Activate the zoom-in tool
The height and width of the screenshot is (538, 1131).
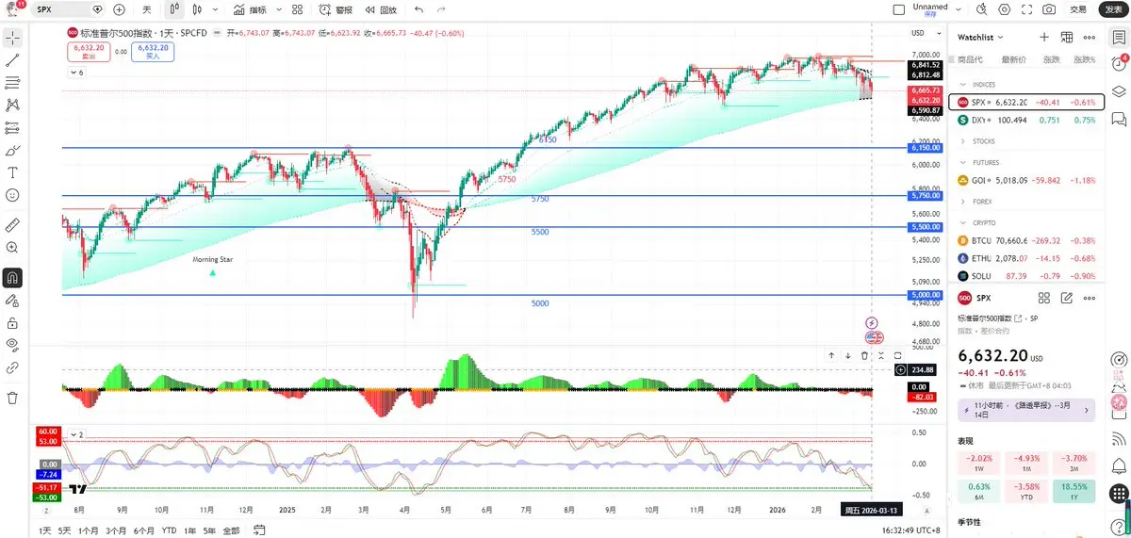tap(12, 248)
